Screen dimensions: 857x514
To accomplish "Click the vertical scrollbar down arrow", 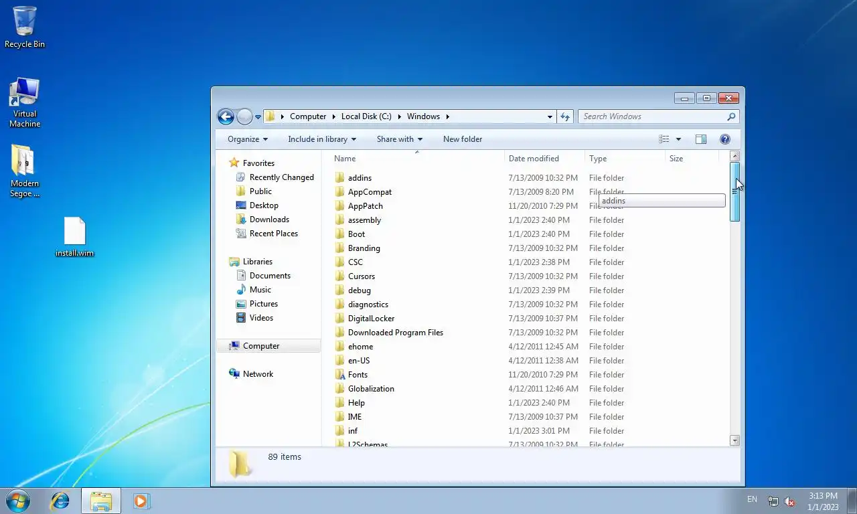I will (x=734, y=440).
